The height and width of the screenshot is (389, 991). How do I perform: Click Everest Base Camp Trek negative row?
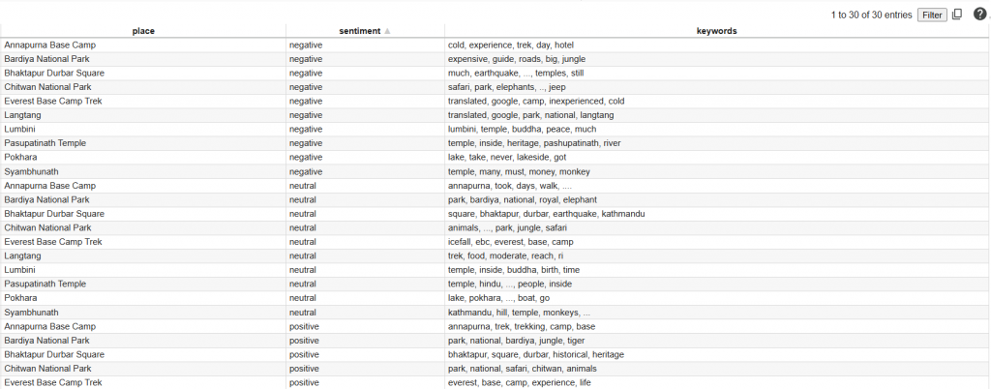[x=53, y=101]
